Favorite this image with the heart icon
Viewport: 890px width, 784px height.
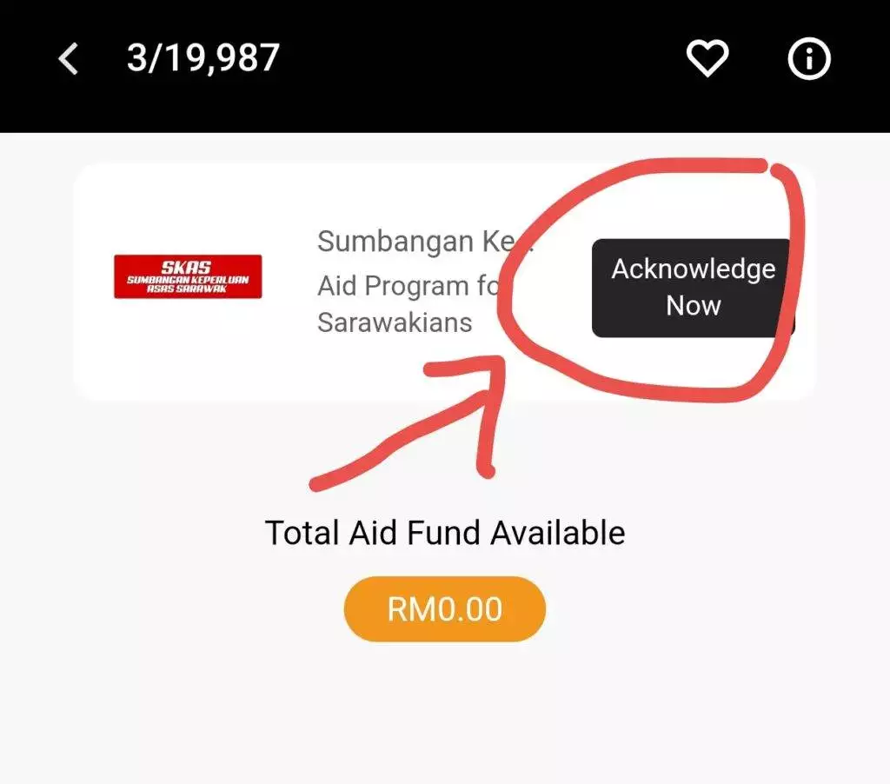coord(707,59)
